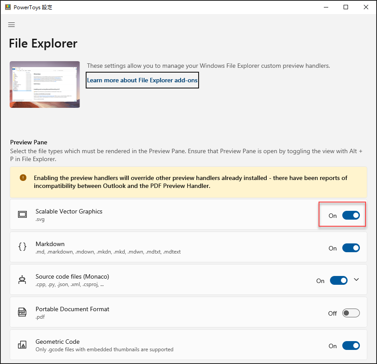The height and width of the screenshot is (364, 377).
Task: Click the Geometric Code row icon
Action: pyautogui.click(x=22, y=345)
